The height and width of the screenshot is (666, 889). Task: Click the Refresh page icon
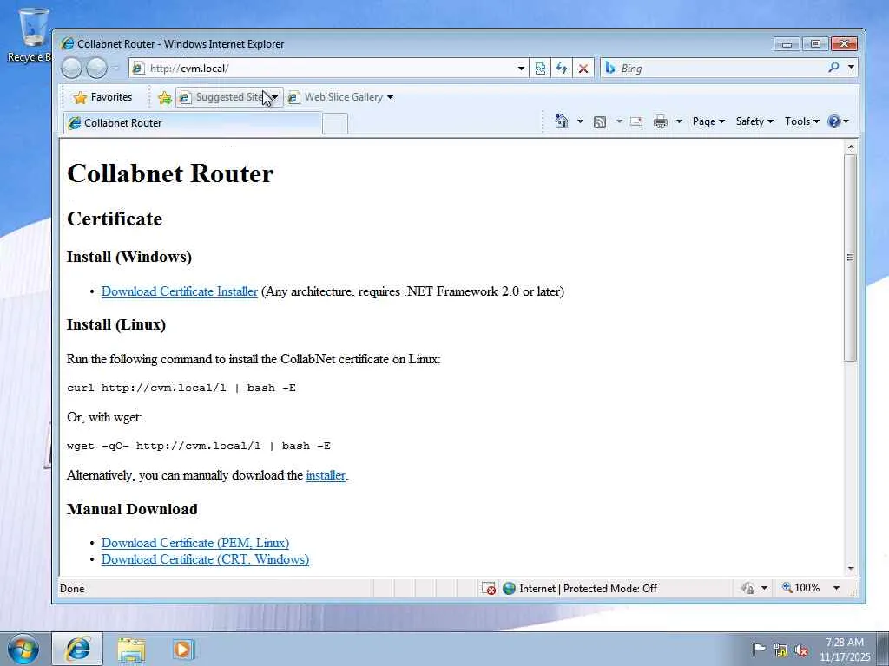click(562, 69)
